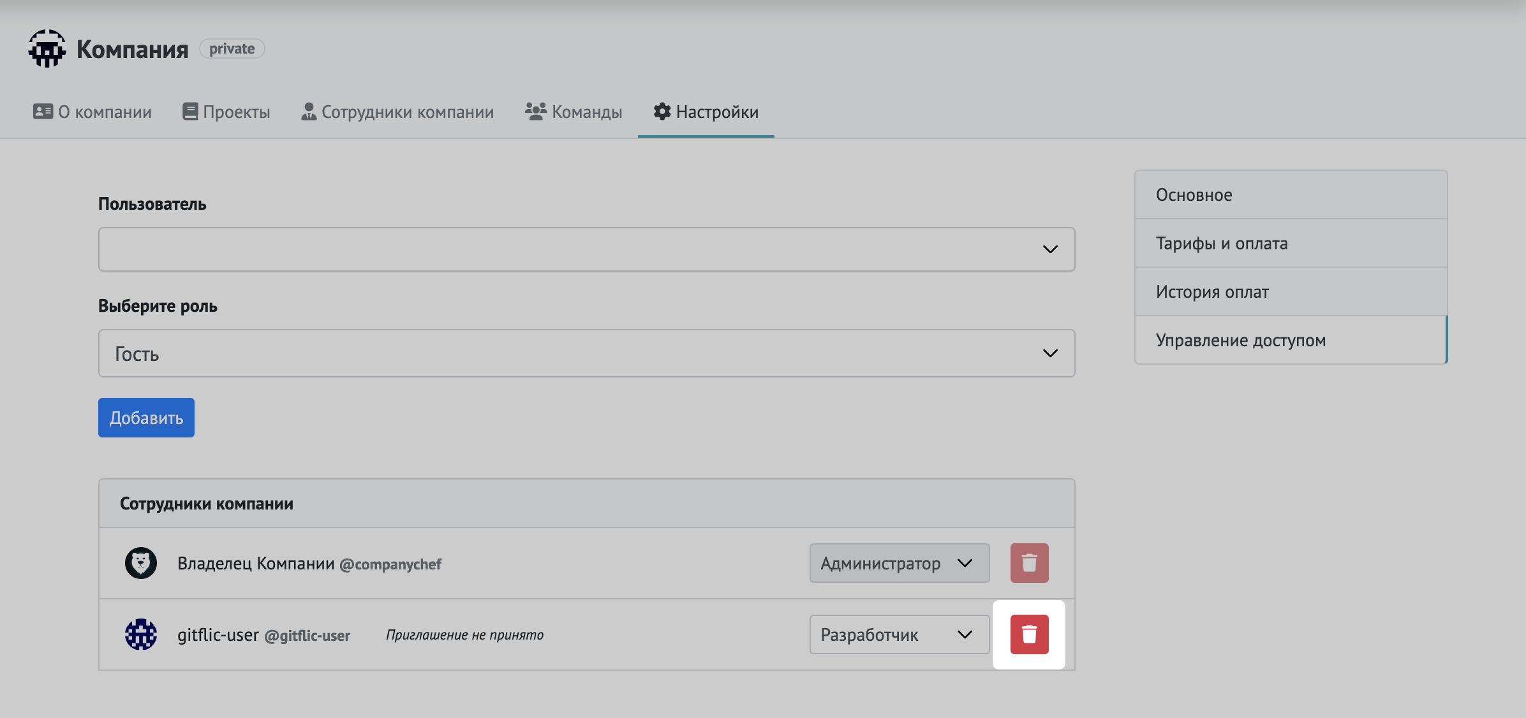Image resolution: width=1526 pixels, height=718 pixels.
Task: Click the Владелец Компании name
Action: 256,563
